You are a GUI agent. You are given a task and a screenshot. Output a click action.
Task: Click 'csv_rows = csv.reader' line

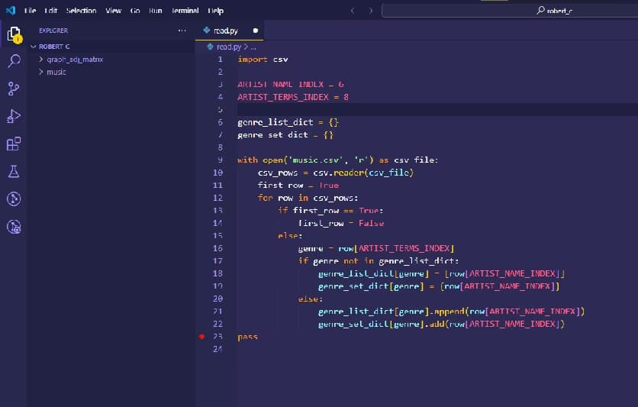pos(336,173)
